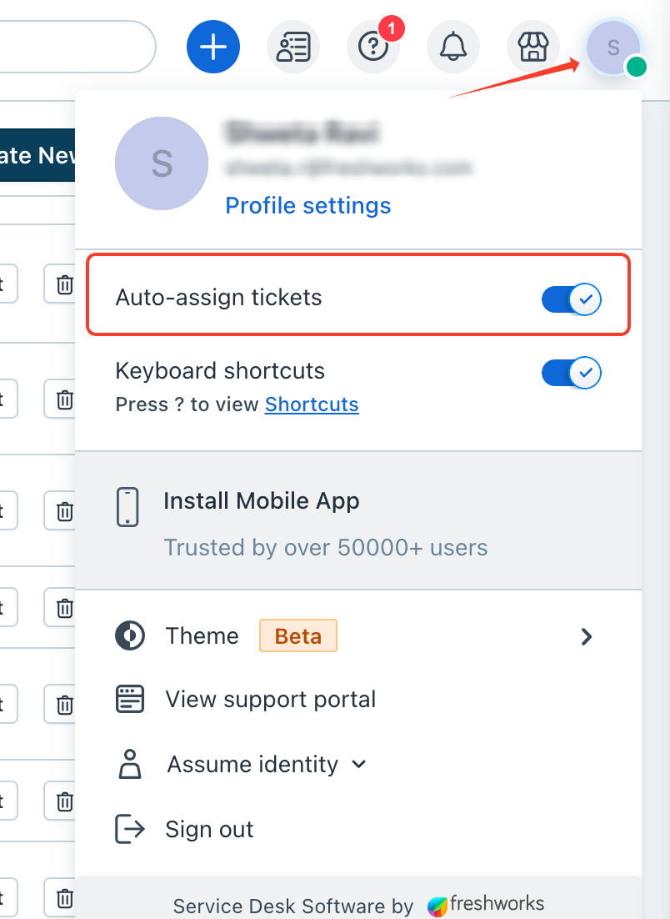Viewport: 670px width, 919px height.
Task: Click the green availability status dot
Action: click(x=636, y=67)
